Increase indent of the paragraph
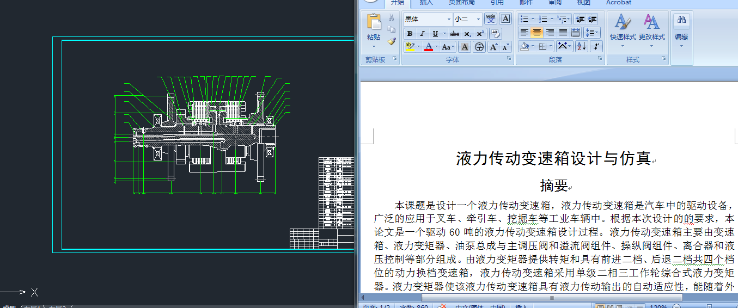738x308 pixels. click(593, 19)
